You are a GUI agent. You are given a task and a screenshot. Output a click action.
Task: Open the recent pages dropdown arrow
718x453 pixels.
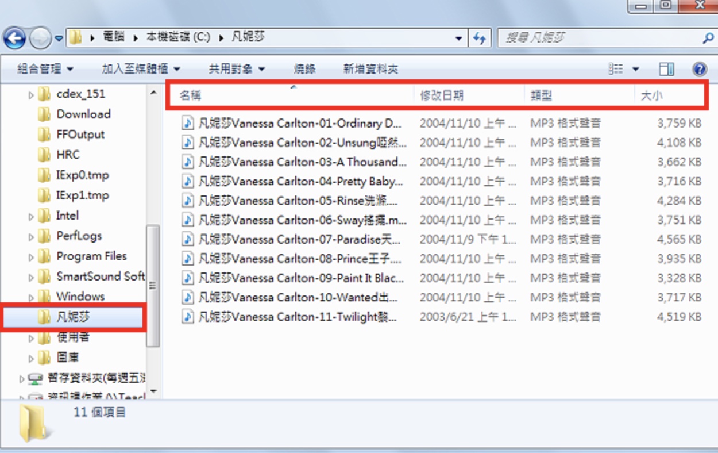(59, 39)
